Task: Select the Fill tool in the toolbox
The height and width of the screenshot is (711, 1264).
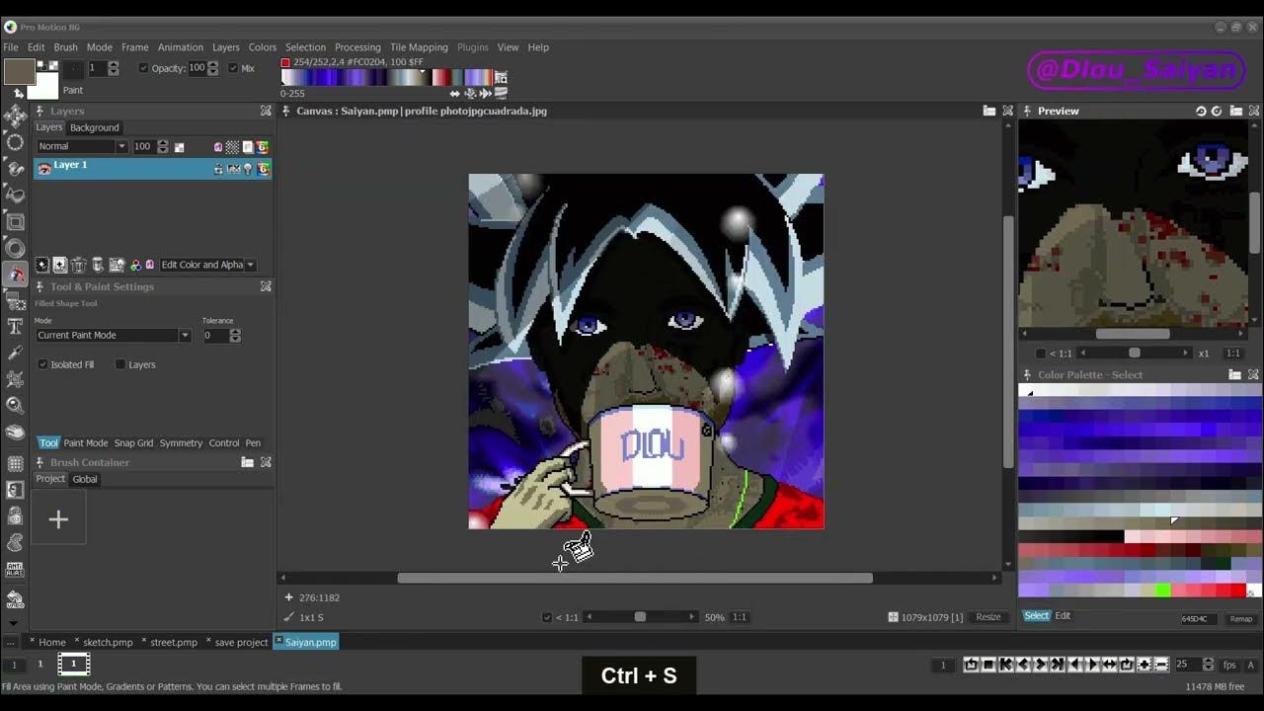Action: (x=15, y=275)
